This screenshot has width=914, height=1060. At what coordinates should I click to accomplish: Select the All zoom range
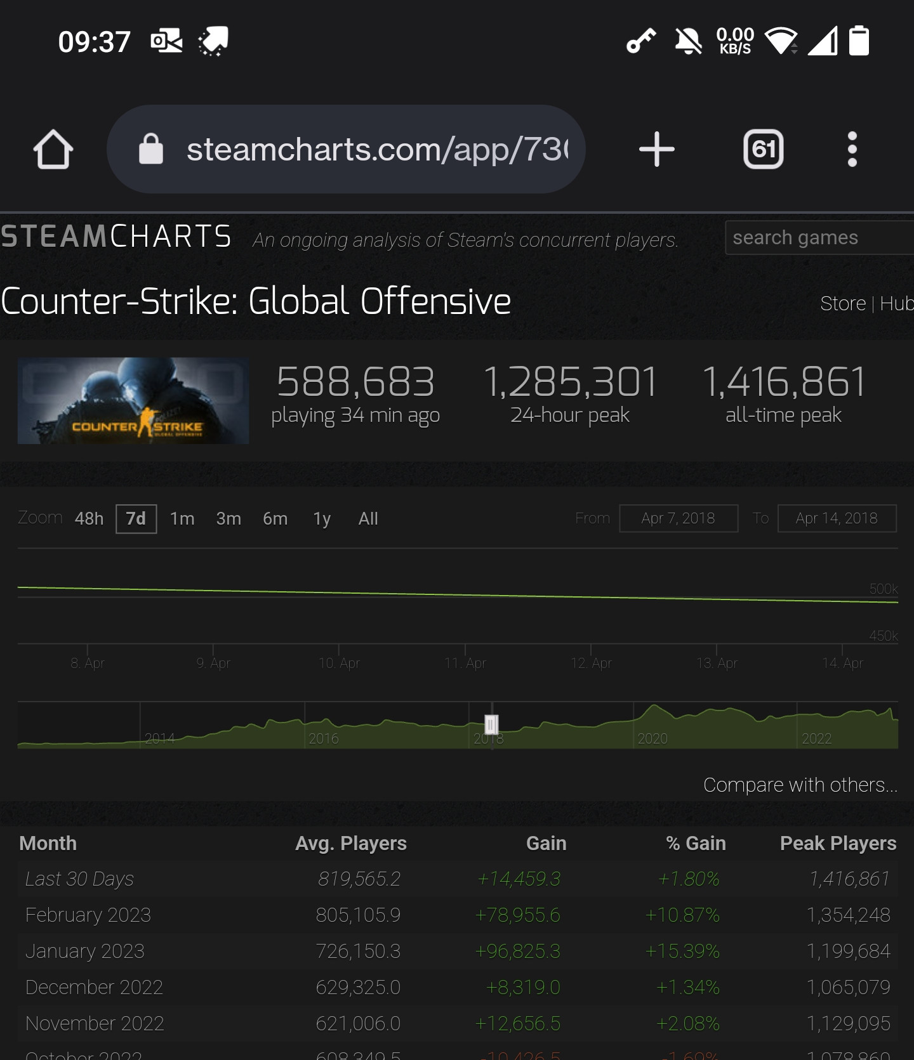(x=368, y=519)
